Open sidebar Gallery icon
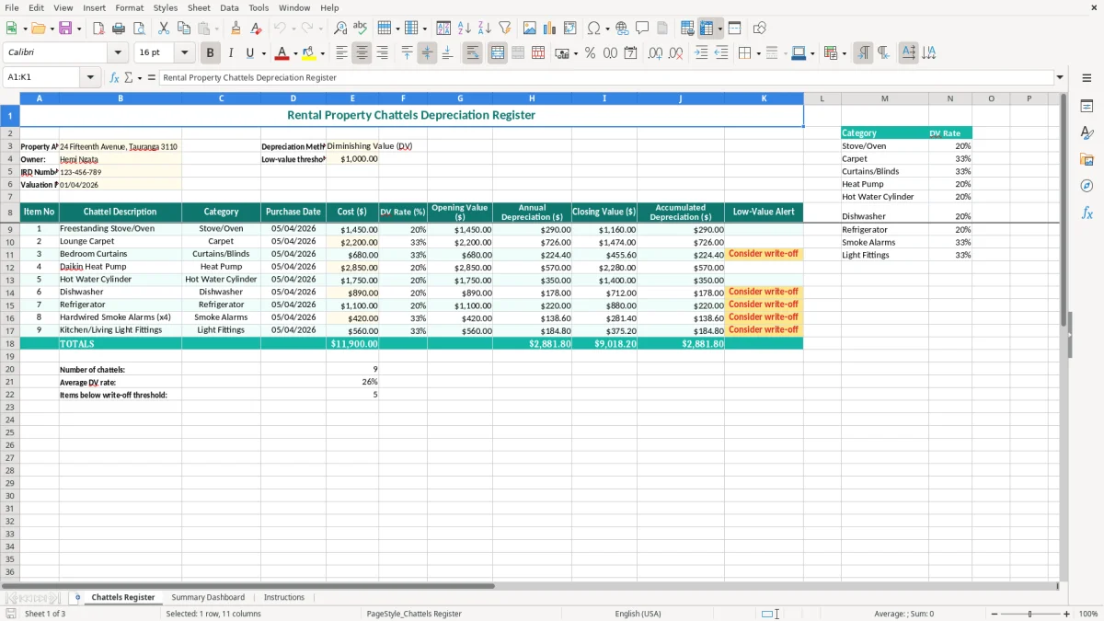This screenshot has width=1104, height=621. pyautogui.click(x=1087, y=159)
